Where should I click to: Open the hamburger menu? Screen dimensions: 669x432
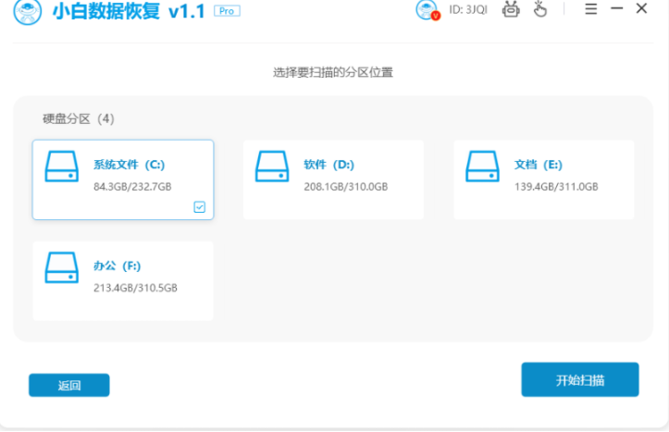pyautogui.click(x=591, y=9)
